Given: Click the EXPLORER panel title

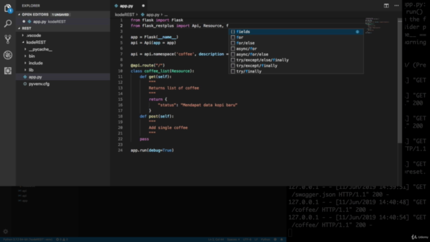Looking at the screenshot, I should pos(31,6).
